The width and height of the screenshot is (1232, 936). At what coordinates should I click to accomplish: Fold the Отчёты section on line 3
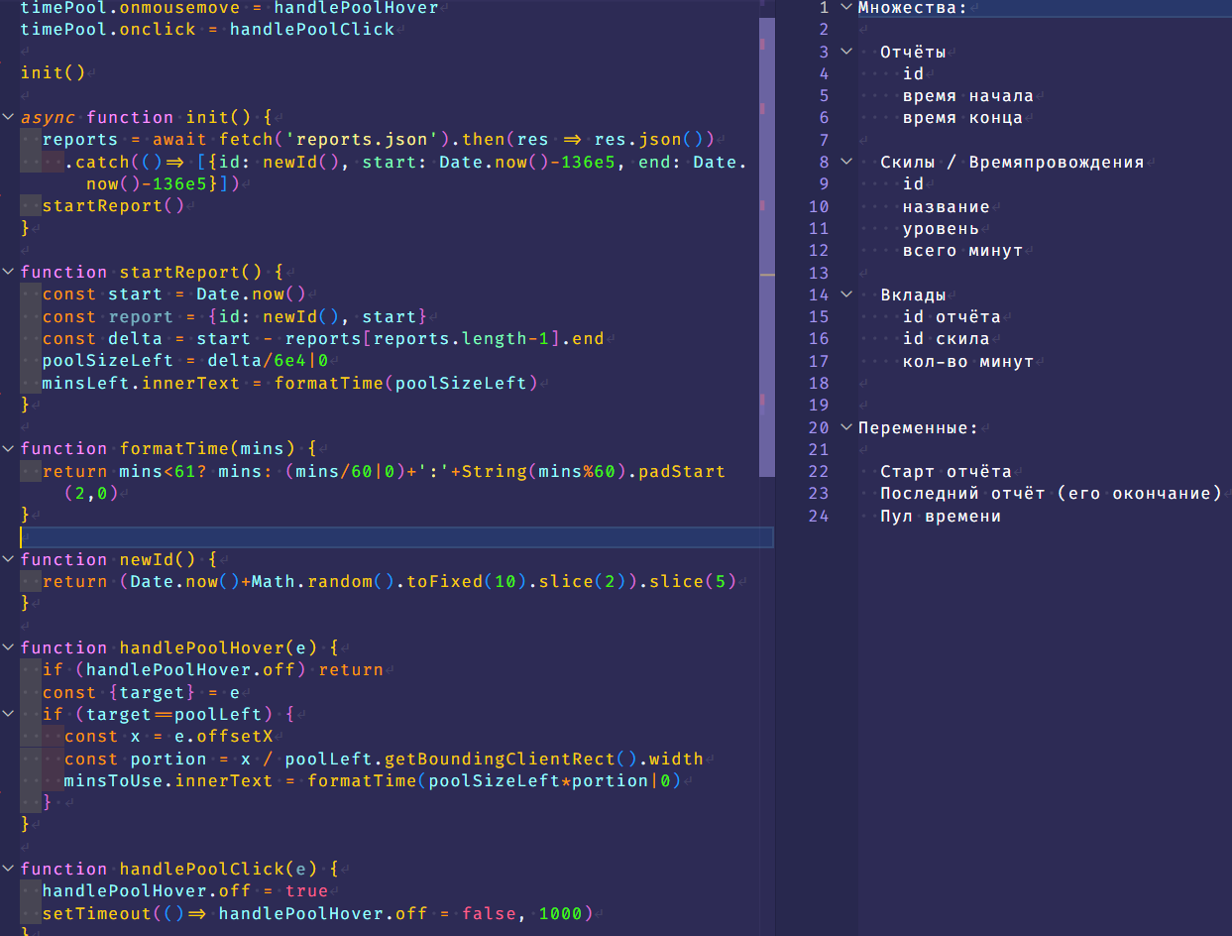click(845, 52)
